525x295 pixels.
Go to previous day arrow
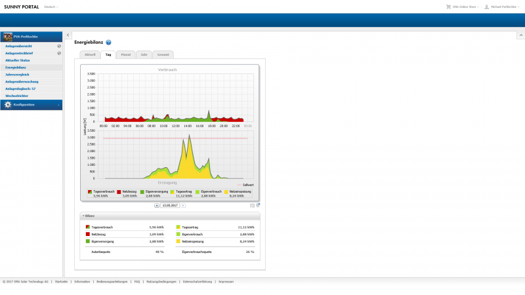(x=157, y=205)
